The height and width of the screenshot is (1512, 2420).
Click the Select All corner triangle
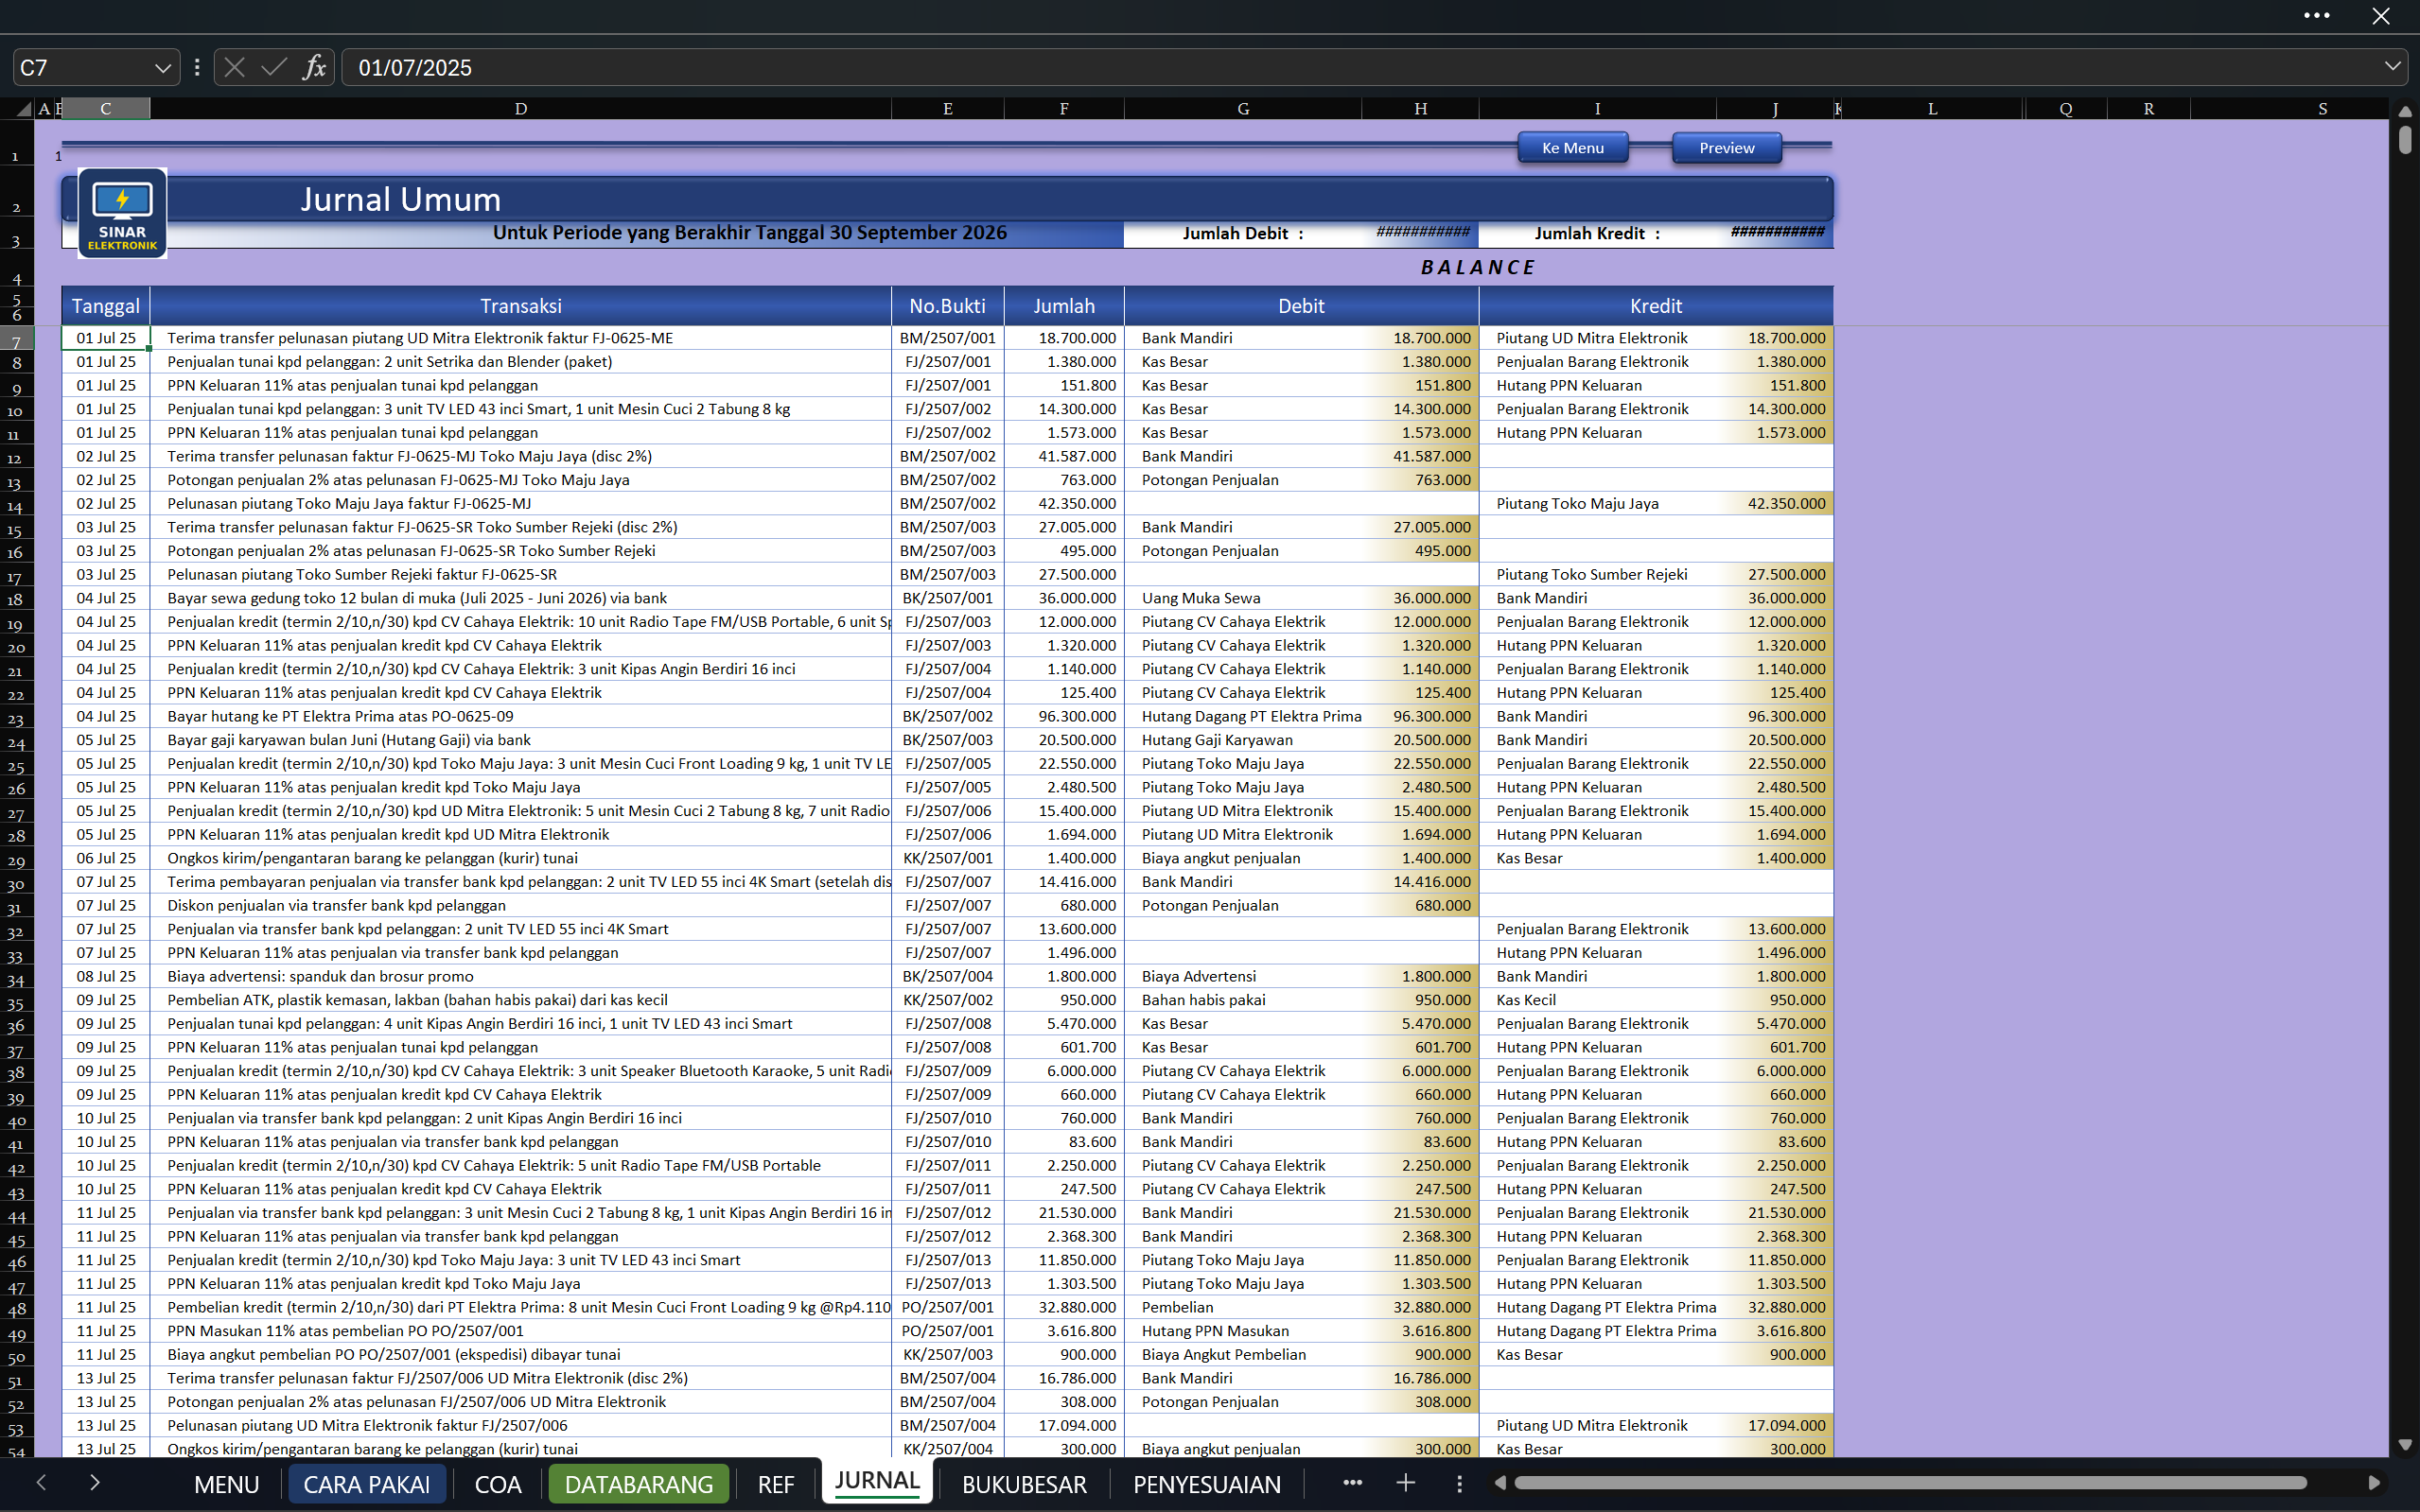pyautogui.click(x=22, y=109)
